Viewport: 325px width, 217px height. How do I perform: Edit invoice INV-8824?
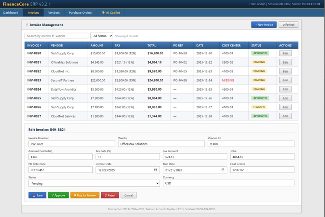point(285,89)
